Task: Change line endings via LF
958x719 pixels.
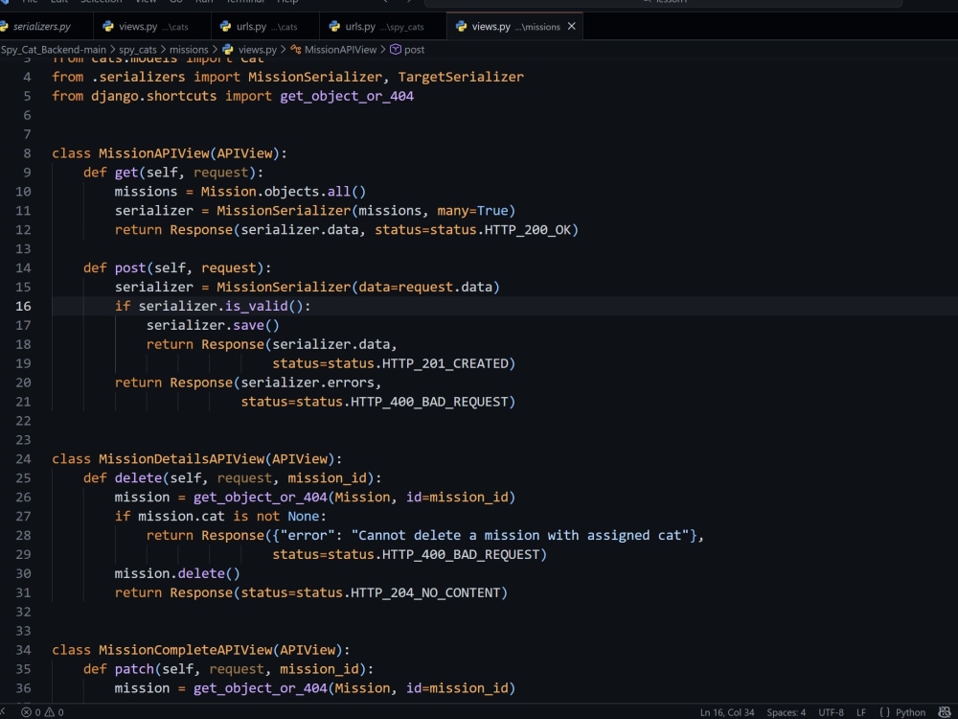Action: tap(861, 712)
